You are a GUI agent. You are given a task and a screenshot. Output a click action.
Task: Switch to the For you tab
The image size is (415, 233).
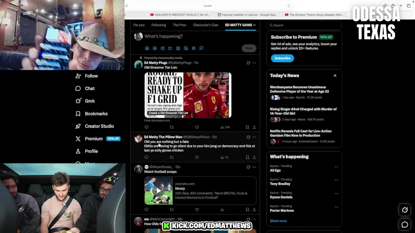pyautogui.click(x=139, y=25)
